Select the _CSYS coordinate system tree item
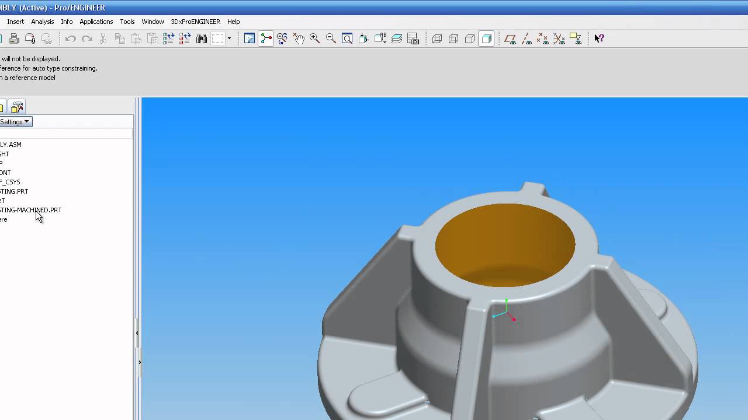This screenshot has width=748, height=420. click(x=10, y=182)
